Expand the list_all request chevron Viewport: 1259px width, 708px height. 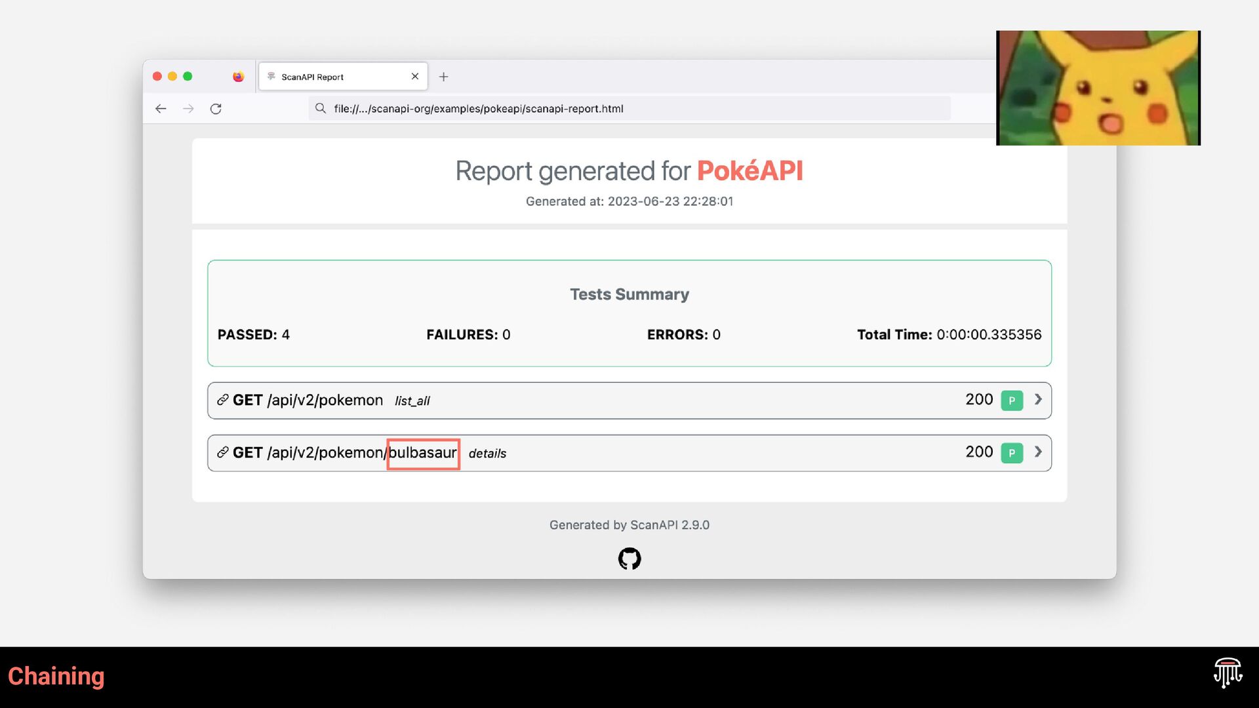(1038, 399)
